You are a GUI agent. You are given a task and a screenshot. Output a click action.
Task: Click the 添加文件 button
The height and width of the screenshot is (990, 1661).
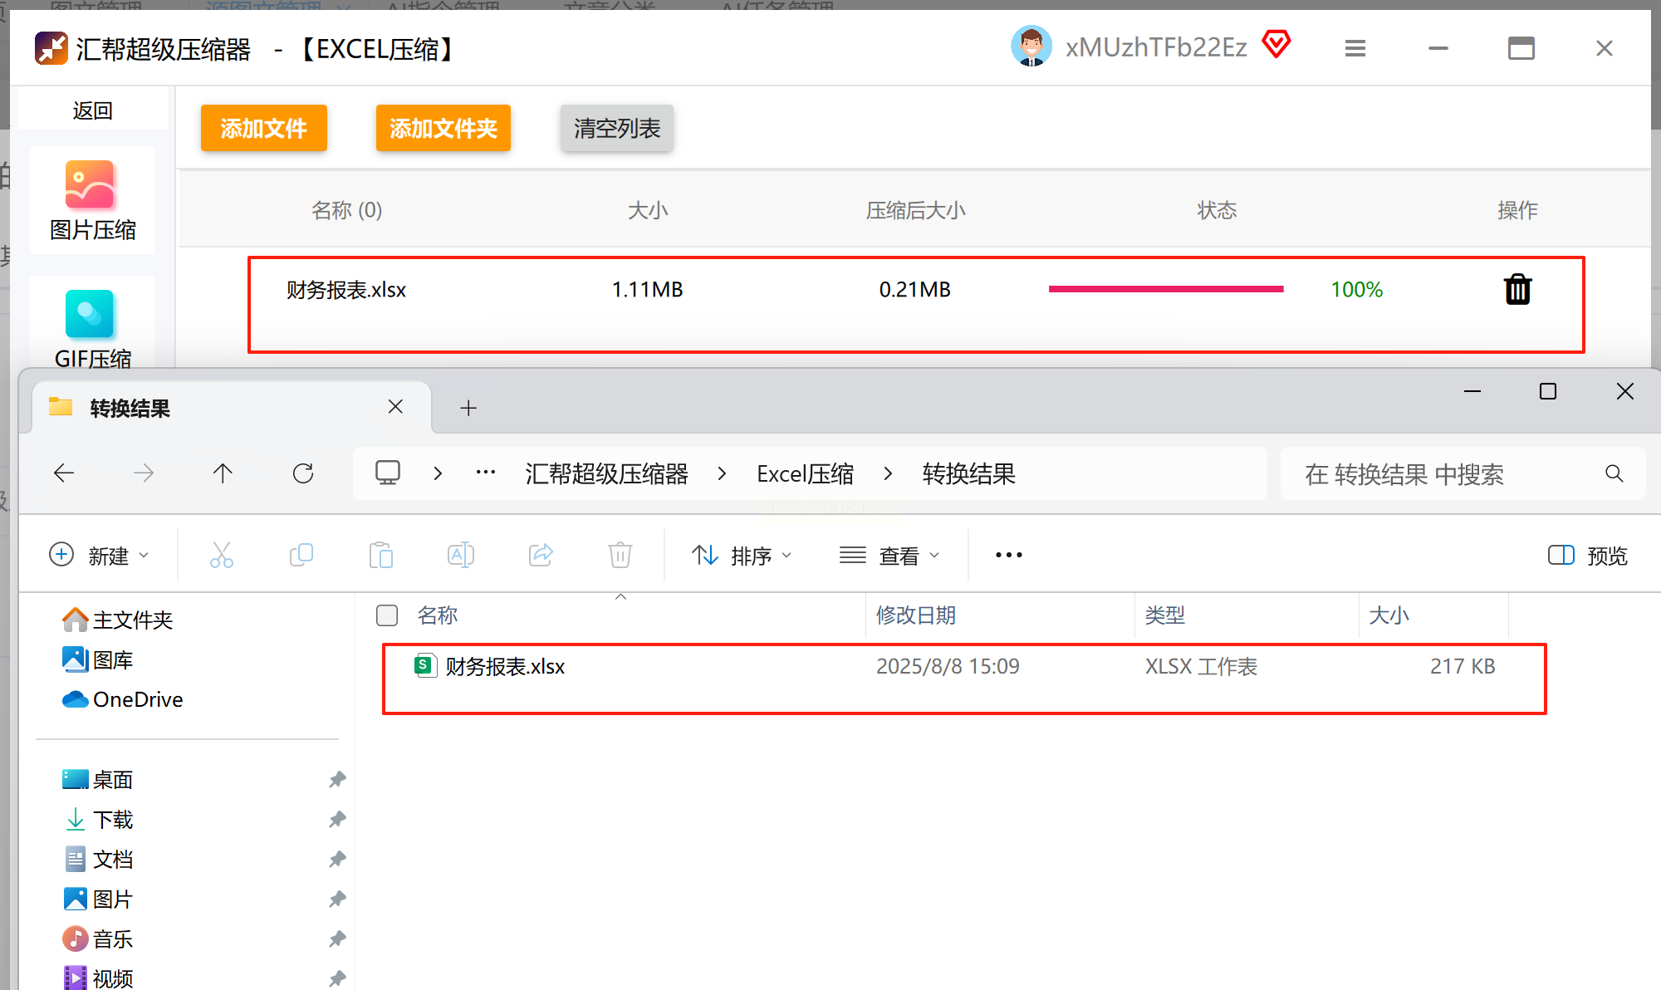pyautogui.click(x=263, y=129)
